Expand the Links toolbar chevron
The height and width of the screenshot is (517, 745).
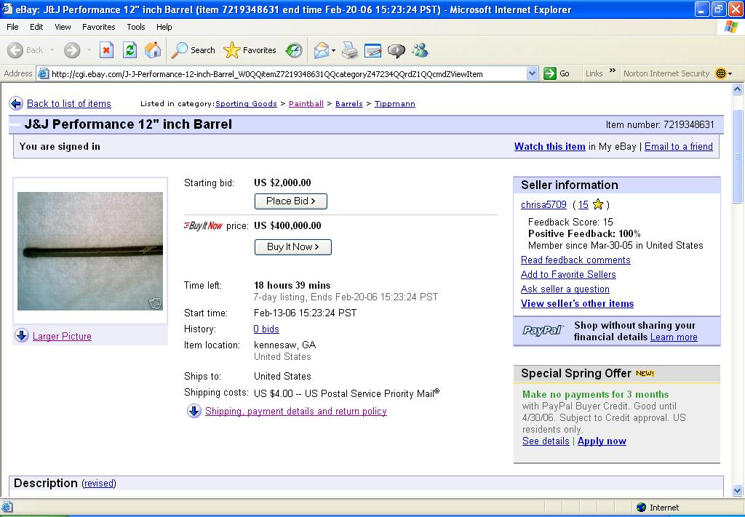click(613, 71)
